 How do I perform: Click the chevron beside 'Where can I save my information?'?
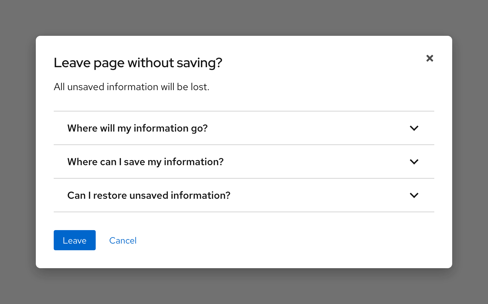pos(414,162)
